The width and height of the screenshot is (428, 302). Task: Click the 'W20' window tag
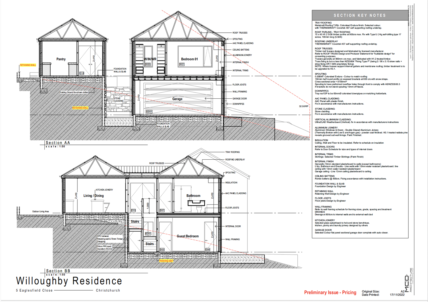(148, 64)
